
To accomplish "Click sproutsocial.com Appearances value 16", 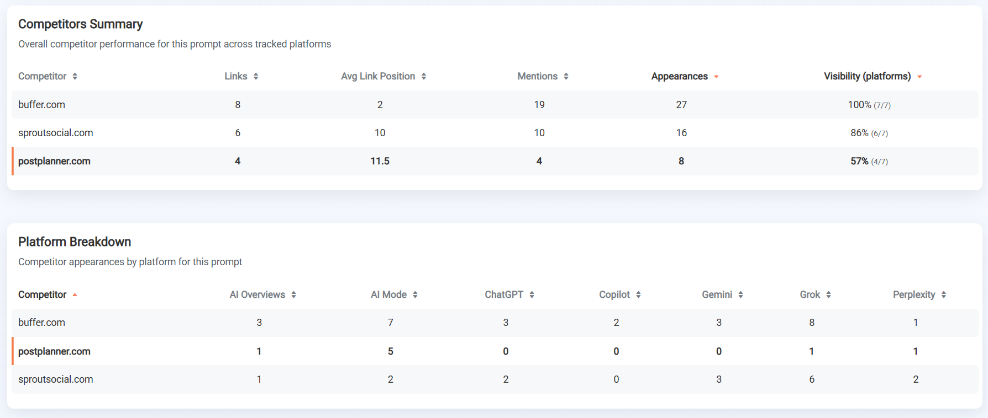I will pos(681,133).
